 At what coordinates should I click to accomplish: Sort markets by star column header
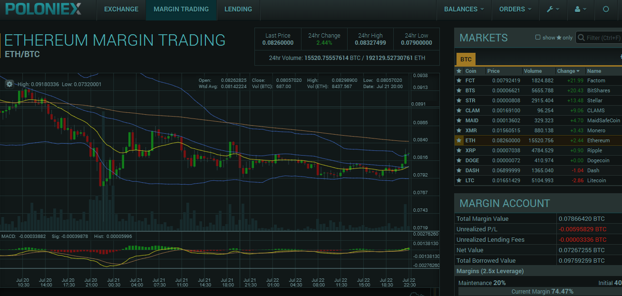[459, 71]
